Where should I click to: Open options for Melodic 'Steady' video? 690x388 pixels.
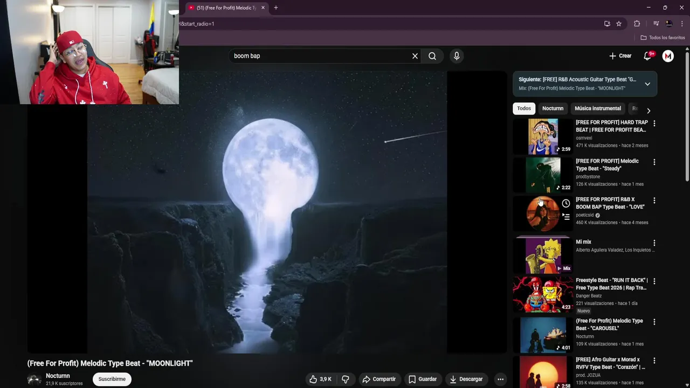click(654, 162)
